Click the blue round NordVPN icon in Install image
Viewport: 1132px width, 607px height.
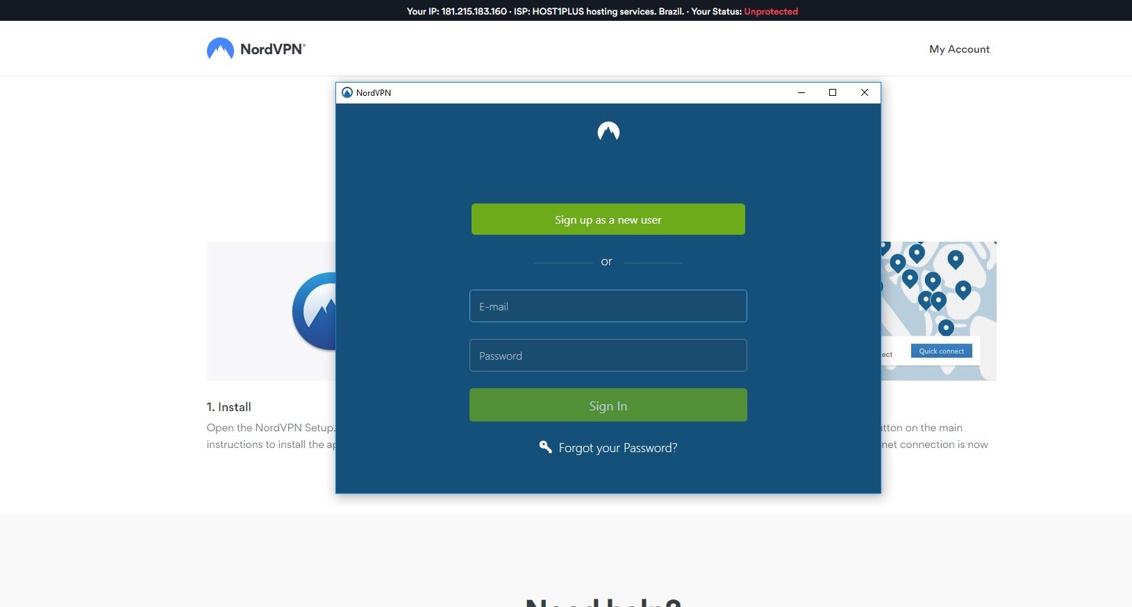315,311
